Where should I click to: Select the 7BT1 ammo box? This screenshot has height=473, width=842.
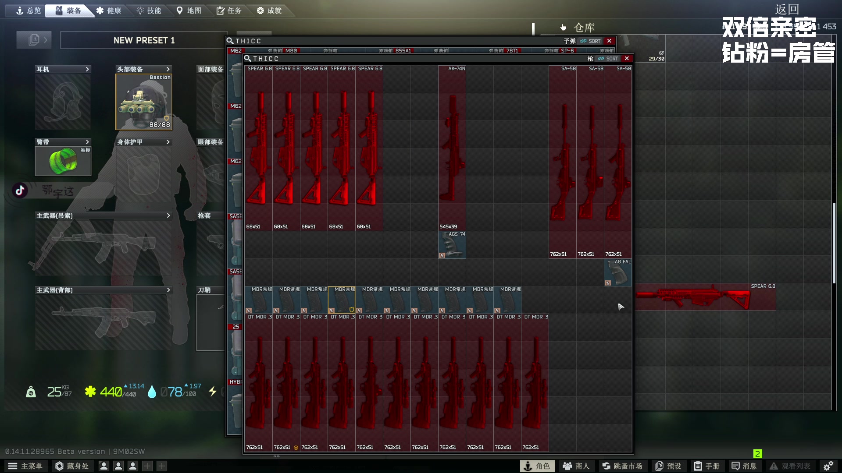pyautogui.click(x=512, y=50)
